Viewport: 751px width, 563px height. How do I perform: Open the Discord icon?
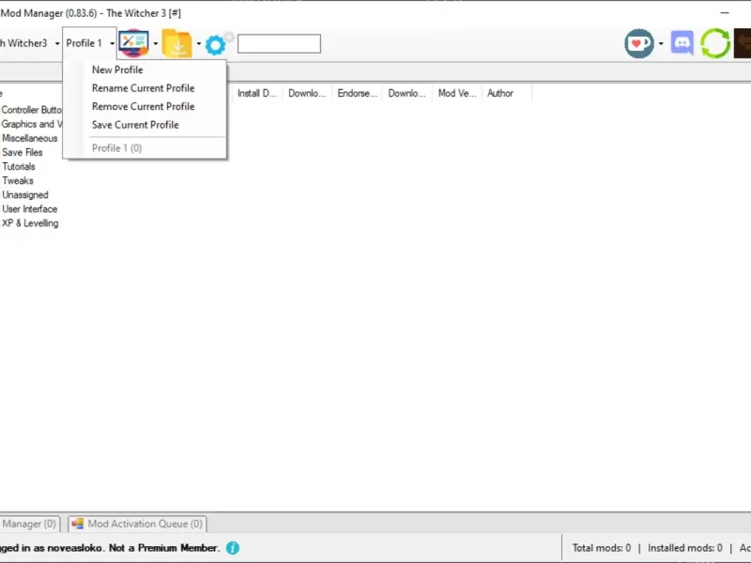point(682,43)
